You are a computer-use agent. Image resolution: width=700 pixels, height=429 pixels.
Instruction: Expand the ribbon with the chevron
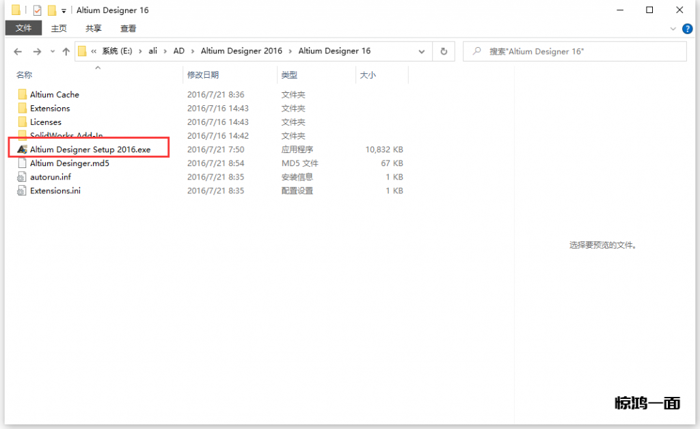(x=673, y=29)
